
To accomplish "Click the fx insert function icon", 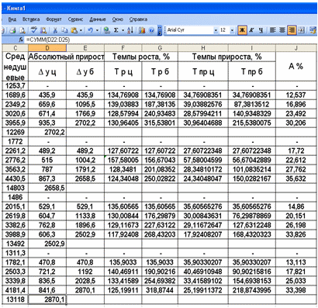I will click(21, 40).
